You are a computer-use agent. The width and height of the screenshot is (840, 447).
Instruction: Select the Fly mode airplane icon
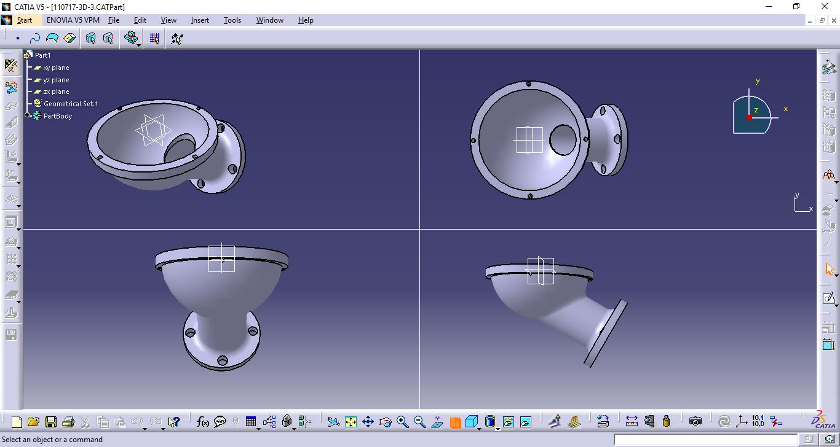(335, 422)
